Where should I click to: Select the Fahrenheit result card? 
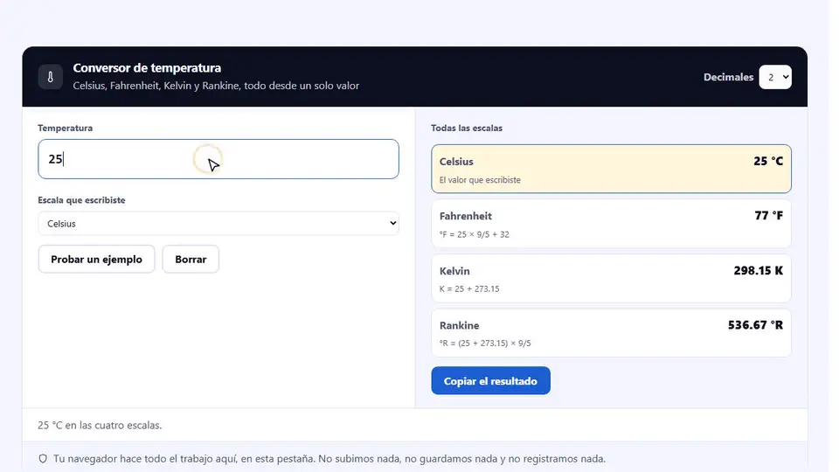[611, 224]
